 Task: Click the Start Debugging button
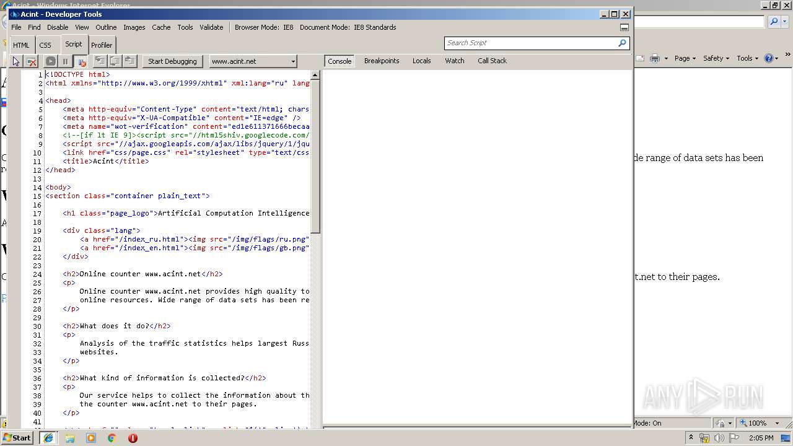coord(172,61)
